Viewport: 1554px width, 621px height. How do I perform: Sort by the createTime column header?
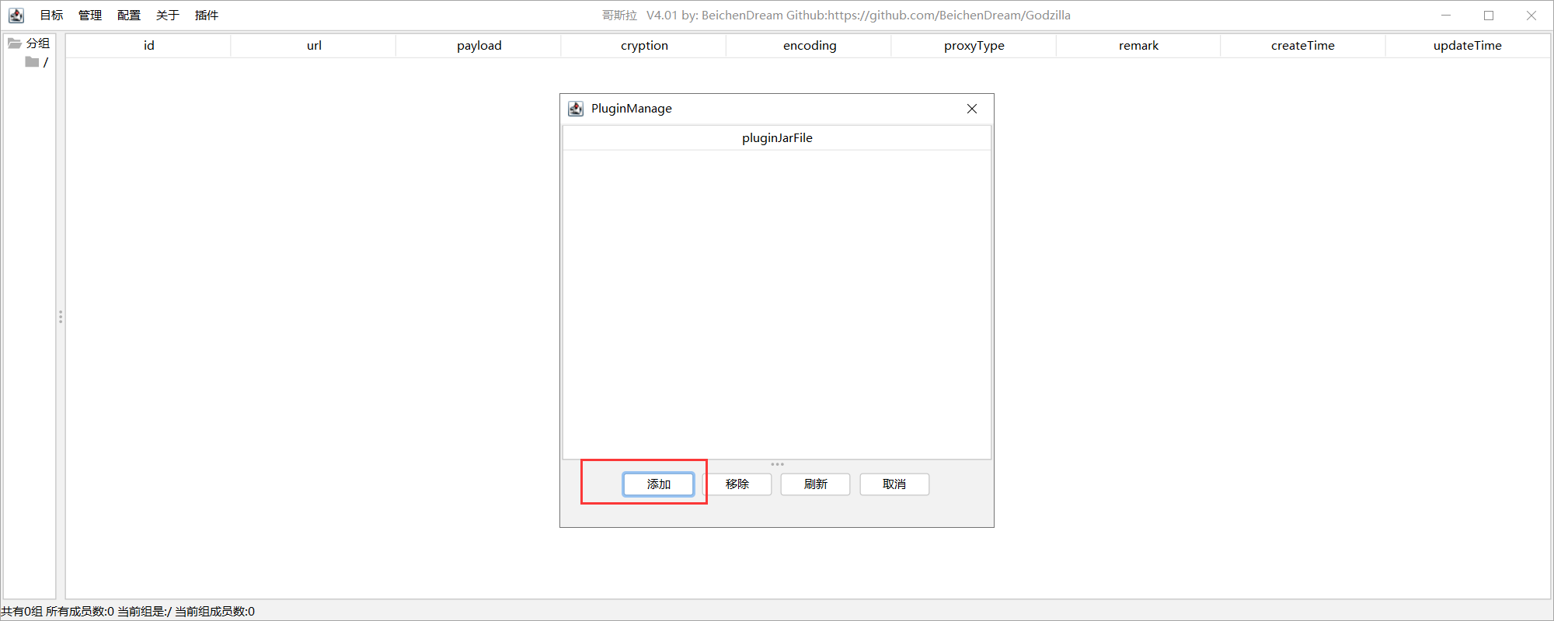pyautogui.click(x=1303, y=46)
